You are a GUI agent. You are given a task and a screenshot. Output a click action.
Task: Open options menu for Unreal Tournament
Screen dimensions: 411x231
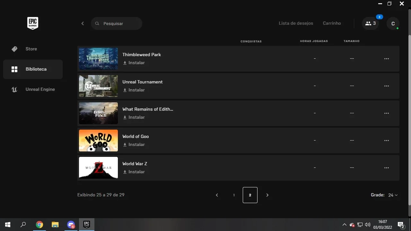click(387, 86)
